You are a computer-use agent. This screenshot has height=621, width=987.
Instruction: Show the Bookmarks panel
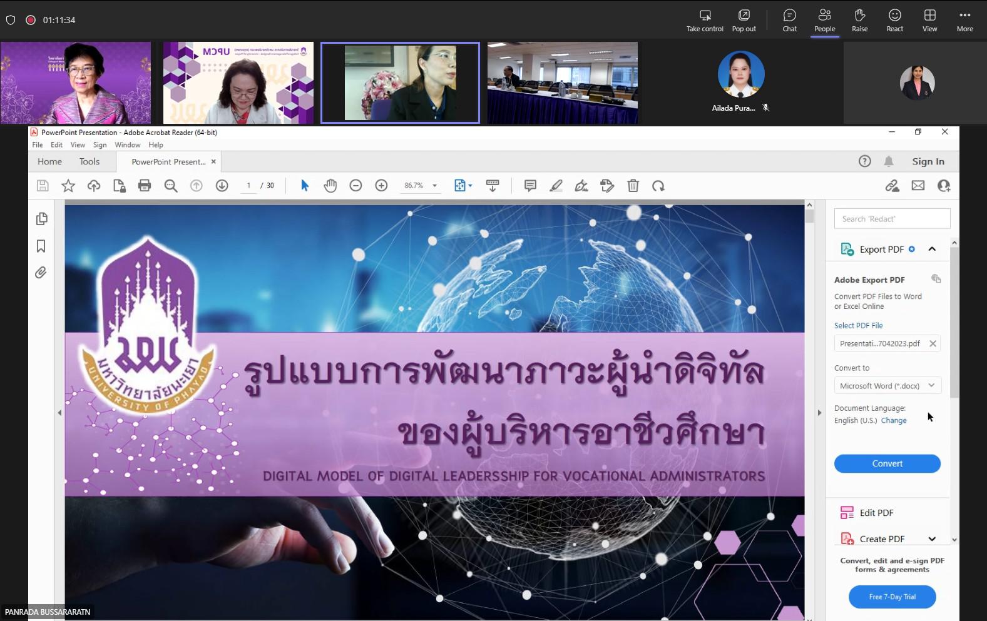point(41,246)
